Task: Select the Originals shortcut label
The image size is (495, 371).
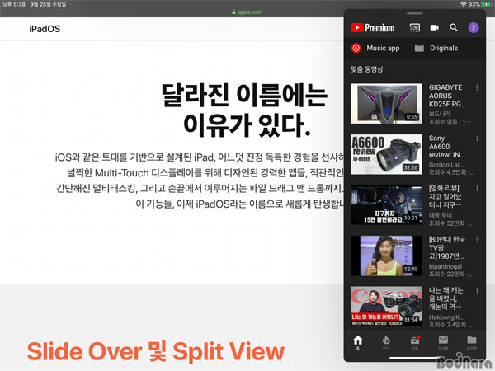Action: 444,49
